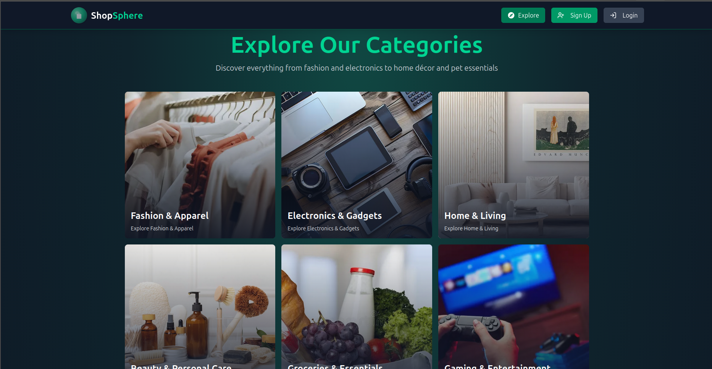Click the compass icon in Explore button

coord(511,15)
